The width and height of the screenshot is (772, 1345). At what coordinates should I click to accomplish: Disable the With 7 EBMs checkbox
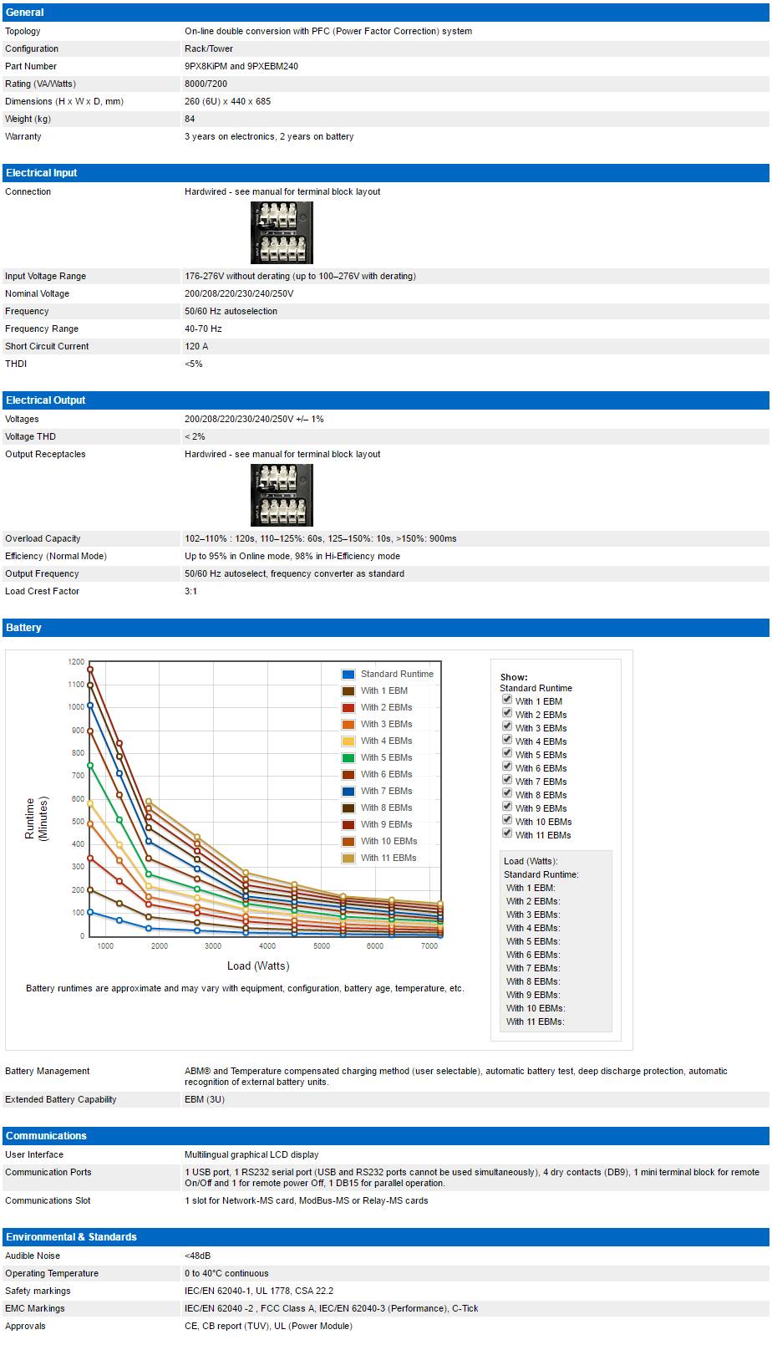point(506,780)
